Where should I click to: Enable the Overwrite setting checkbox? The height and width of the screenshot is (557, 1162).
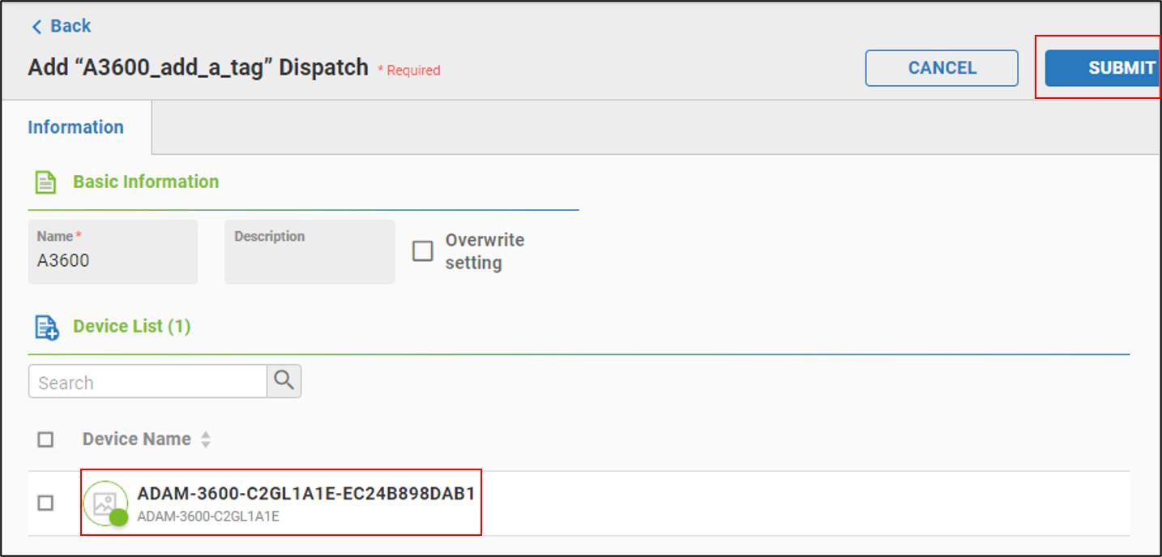point(423,251)
